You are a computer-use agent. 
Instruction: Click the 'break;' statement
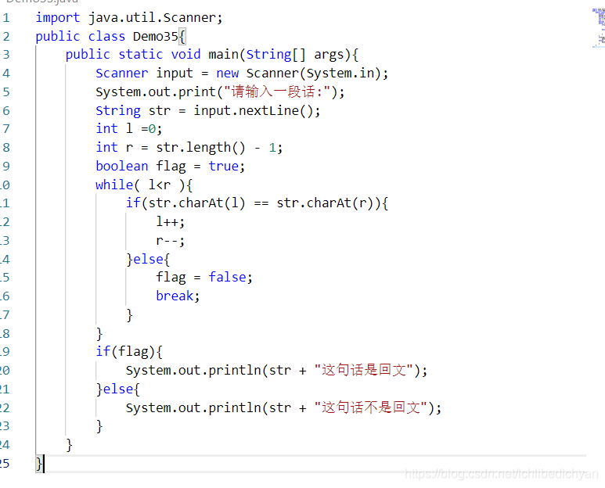point(178,296)
